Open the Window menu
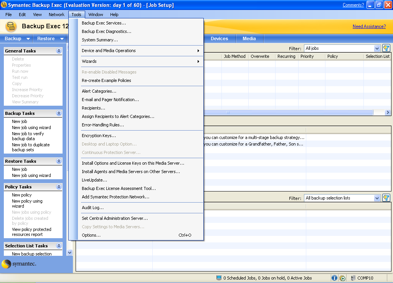Viewport: 393px width, 283px height. pos(96,15)
